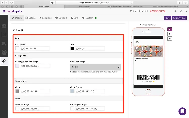Open Rectangle Behind Stamps color swatch

pyautogui.click(x=17, y=66)
